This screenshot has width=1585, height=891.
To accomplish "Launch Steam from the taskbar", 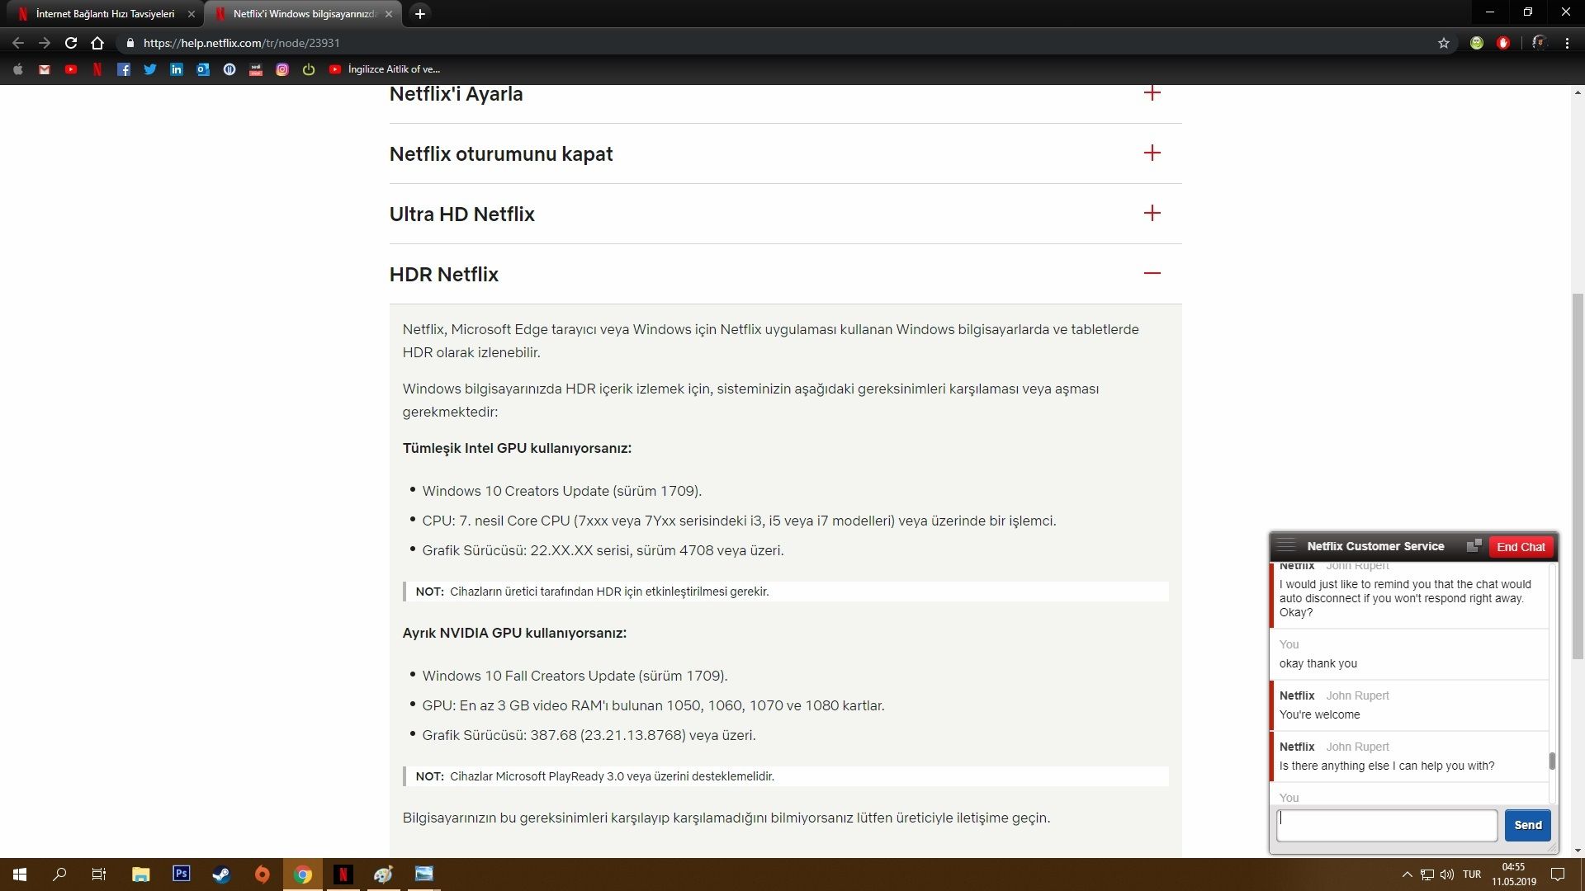I will [x=221, y=874].
